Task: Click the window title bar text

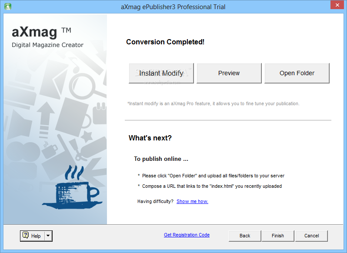Action: click(x=173, y=7)
